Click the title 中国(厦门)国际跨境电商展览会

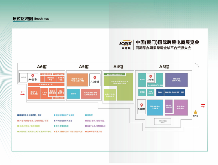[167, 42]
